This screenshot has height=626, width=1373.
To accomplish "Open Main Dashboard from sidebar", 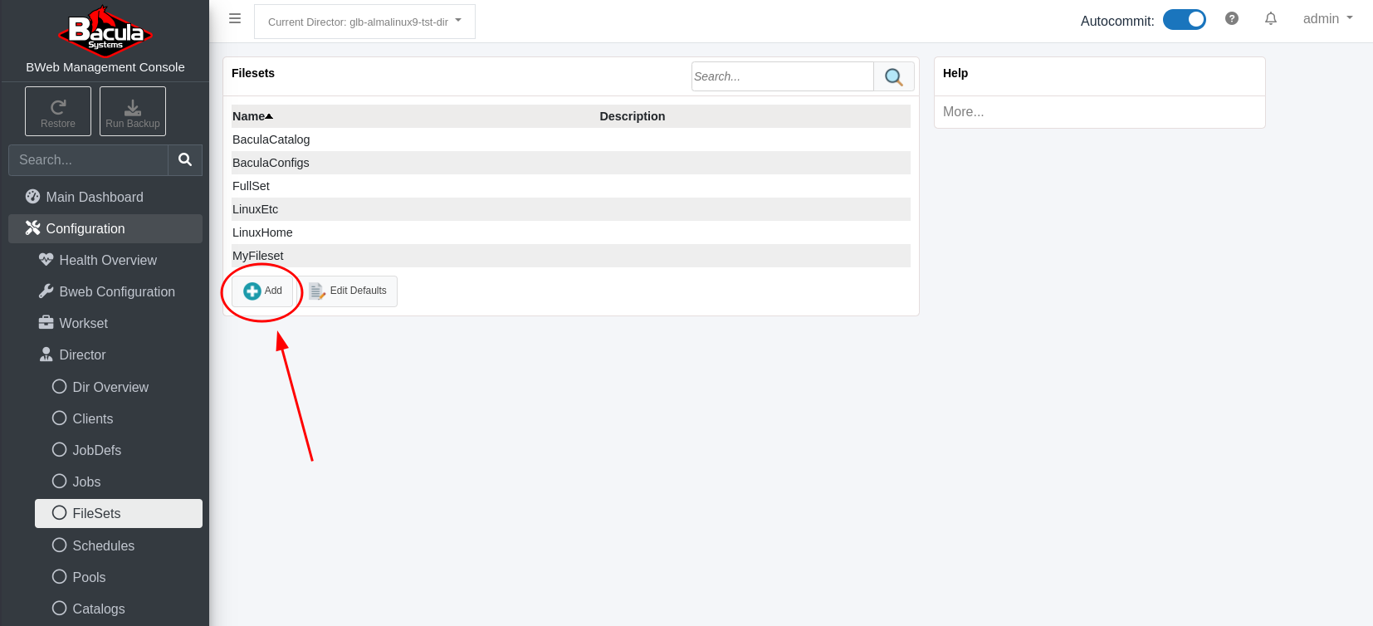I will pos(94,197).
